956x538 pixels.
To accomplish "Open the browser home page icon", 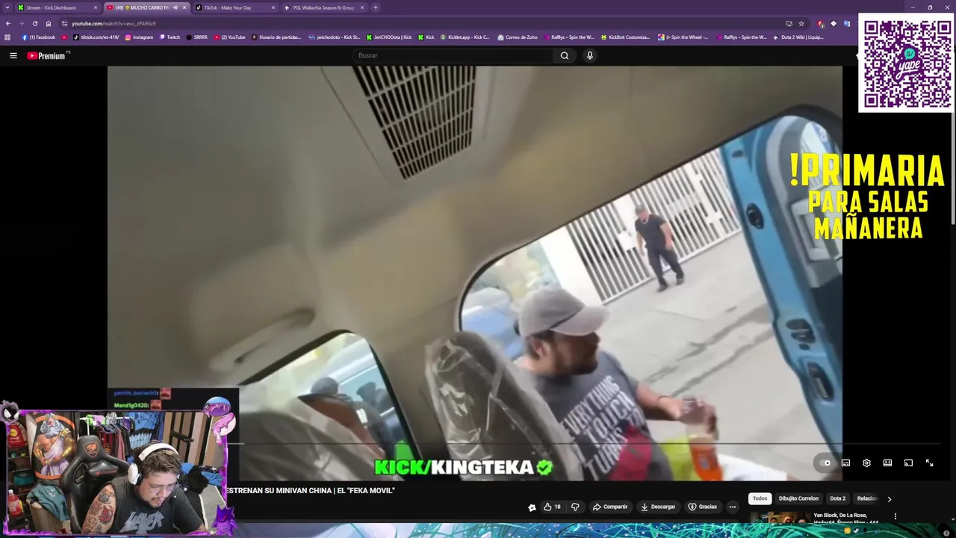I will [x=49, y=23].
